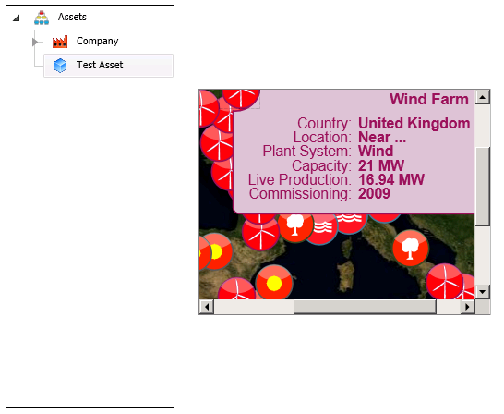Select the wind turbine marker at the bottom right
Image resolution: width=504 pixels, height=414 pixels.
click(x=445, y=282)
